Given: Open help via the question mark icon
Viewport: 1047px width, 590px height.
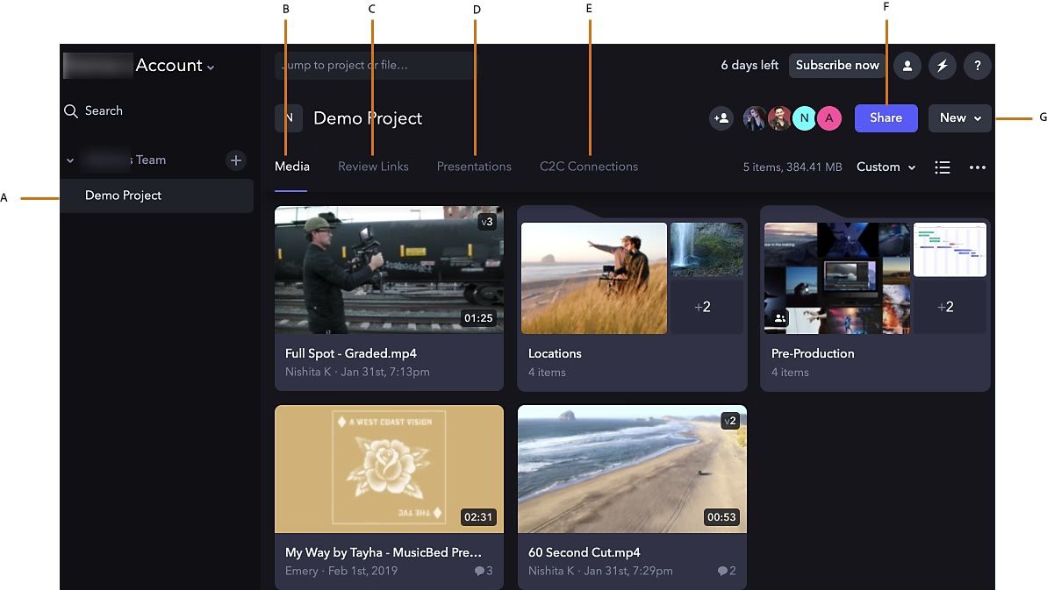Looking at the screenshot, I should pyautogui.click(x=978, y=65).
